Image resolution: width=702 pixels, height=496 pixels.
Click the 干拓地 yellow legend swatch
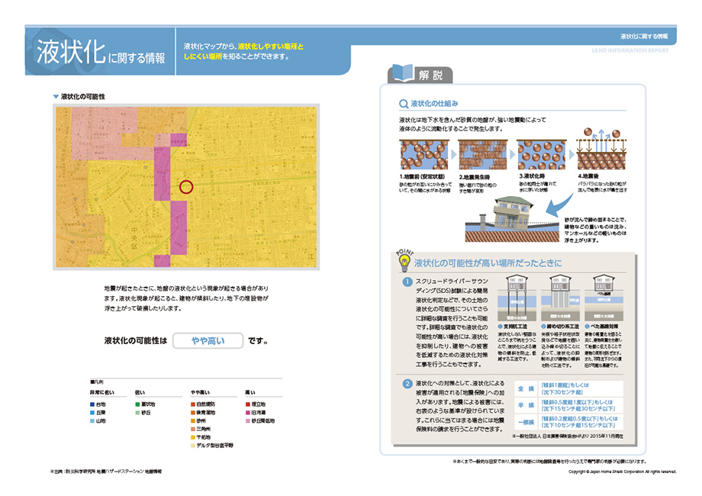point(193,437)
